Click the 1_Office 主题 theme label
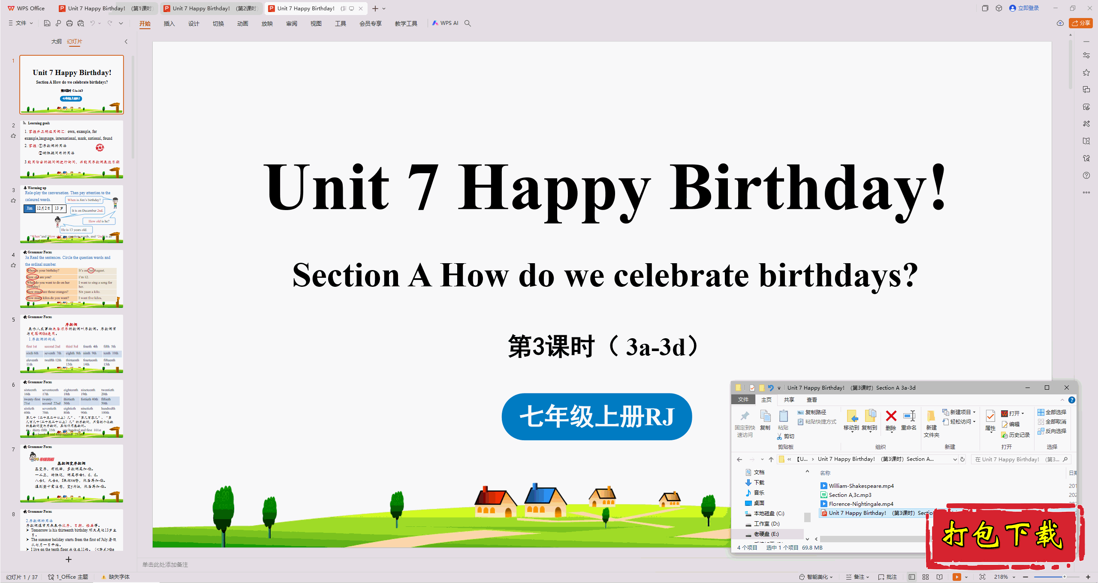1098x583 pixels. point(68,577)
